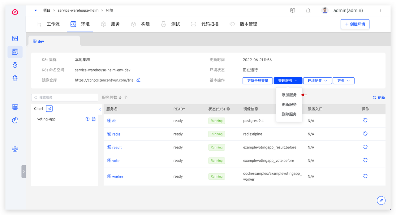396x215 pixels.
Task: Click the voting-app update arrow icon
Action: (x=88, y=119)
